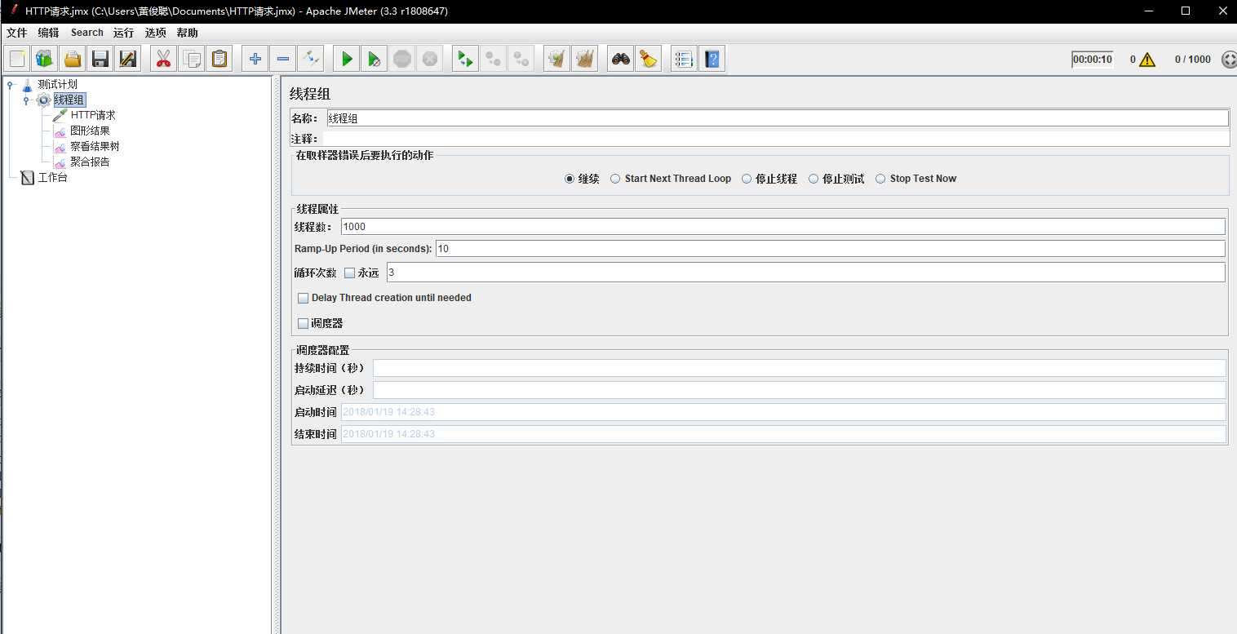Open the Templates icon

coord(45,59)
